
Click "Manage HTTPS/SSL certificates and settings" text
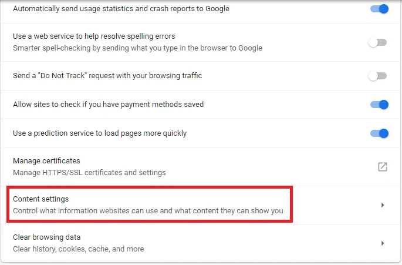point(89,172)
